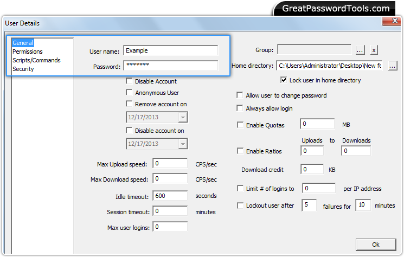The height and width of the screenshot is (257, 404).
Task: Click the lockout minutes field
Action: coord(363,205)
